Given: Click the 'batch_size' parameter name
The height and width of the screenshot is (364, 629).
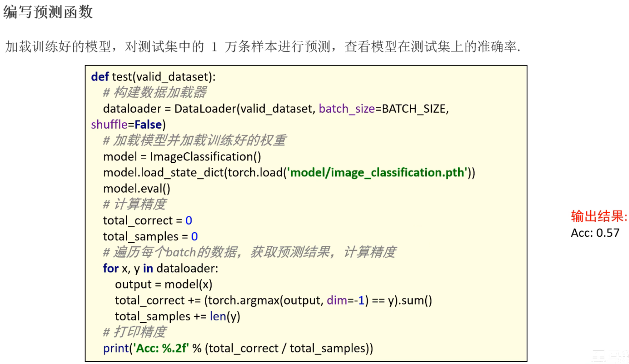Looking at the screenshot, I should 346,109.
